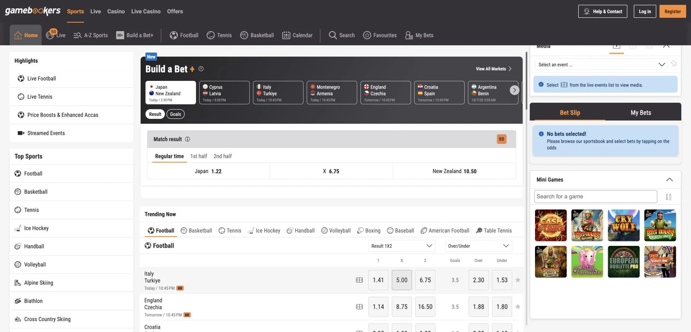691x332 pixels.
Task: Open Price Boosts & Enhanced Accas
Action: (x=72, y=115)
